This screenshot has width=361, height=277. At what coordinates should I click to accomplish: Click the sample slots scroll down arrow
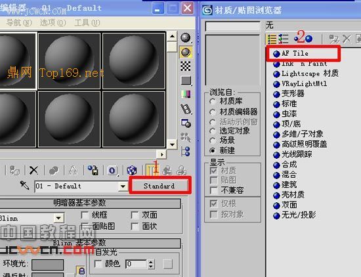pyautogui.click(x=172, y=144)
